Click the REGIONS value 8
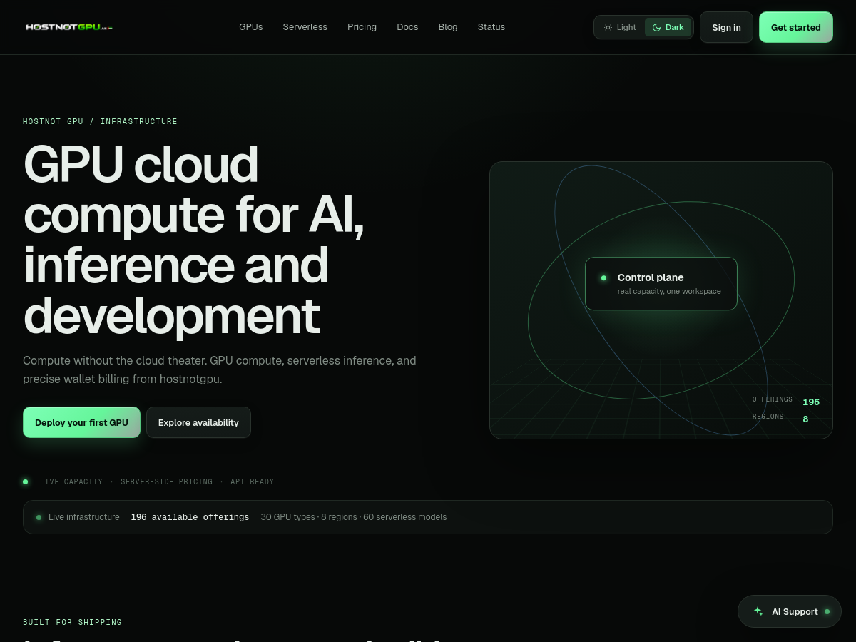The width and height of the screenshot is (856, 642). [805, 419]
